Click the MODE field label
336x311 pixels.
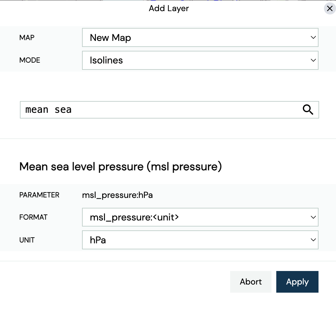pos(30,60)
